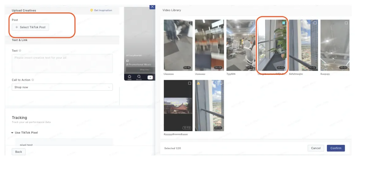Click the 7yyyhhh video title
Image resolution: width=370 pixels, height=176 pixels.
231,74
